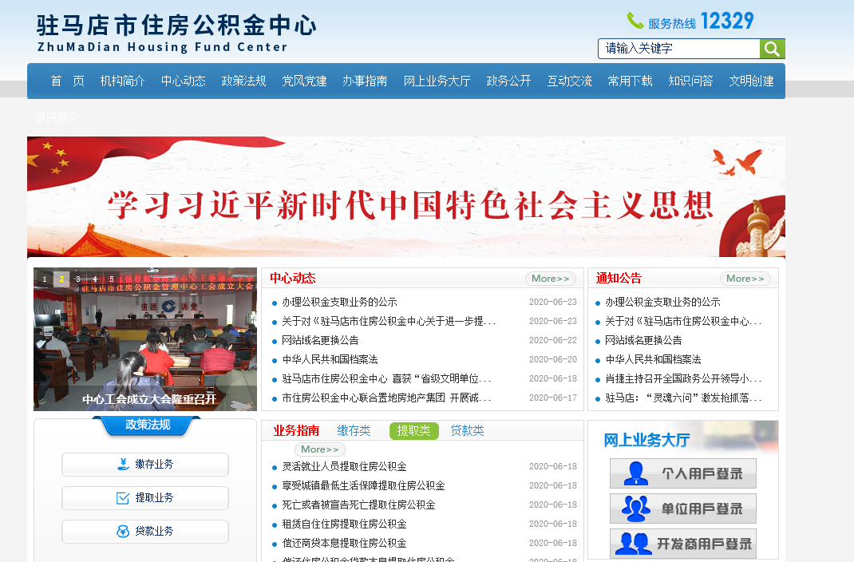This screenshot has height=562, width=854.
Task: Click the green search magnifier button
Action: pyautogui.click(x=773, y=49)
